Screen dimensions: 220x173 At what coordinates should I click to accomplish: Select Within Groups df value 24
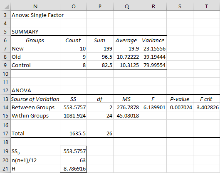[x=100, y=115]
